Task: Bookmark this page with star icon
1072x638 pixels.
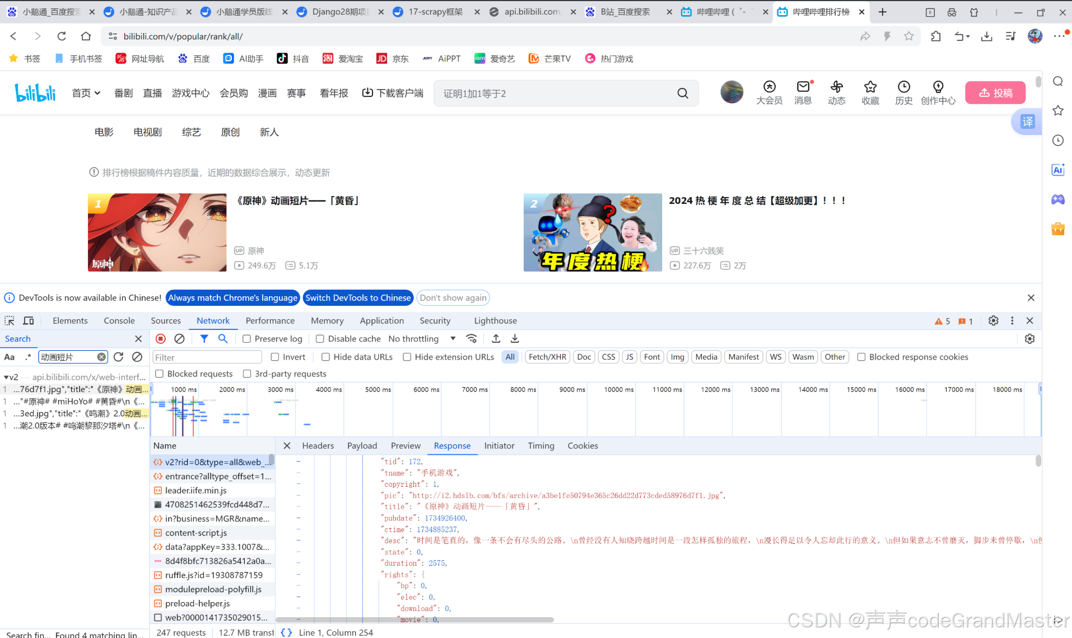Action: pyautogui.click(x=908, y=36)
